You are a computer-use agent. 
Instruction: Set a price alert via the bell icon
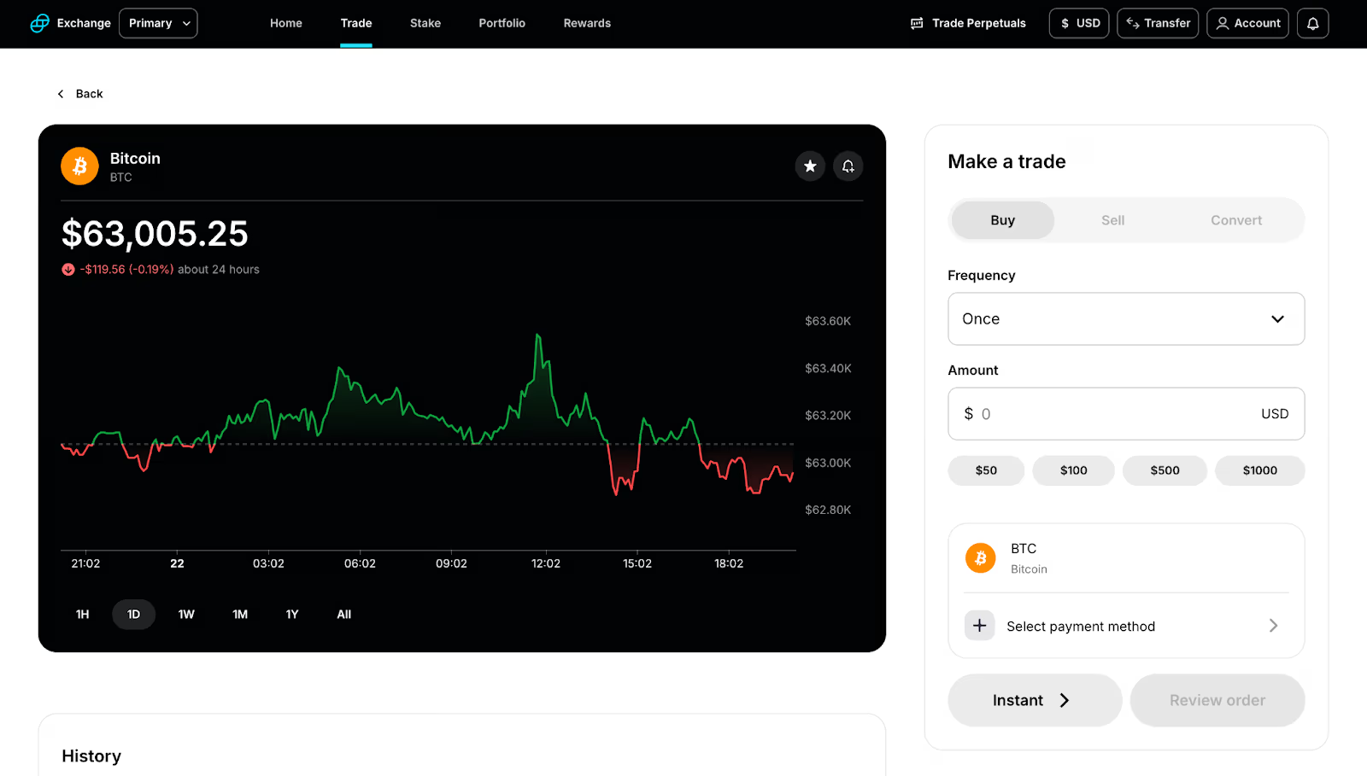pyautogui.click(x=848, y=166)
